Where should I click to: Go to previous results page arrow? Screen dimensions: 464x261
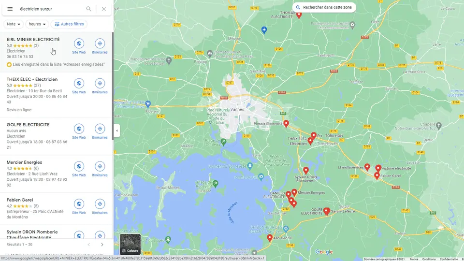(x=88, y=245)
